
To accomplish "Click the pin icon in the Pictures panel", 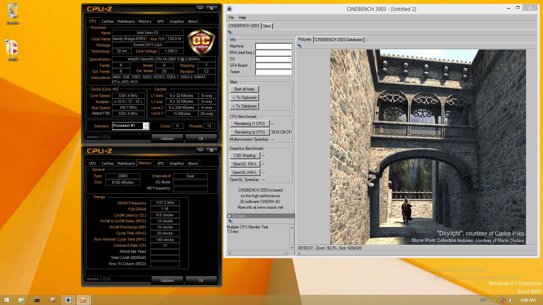I will point(300,46).
